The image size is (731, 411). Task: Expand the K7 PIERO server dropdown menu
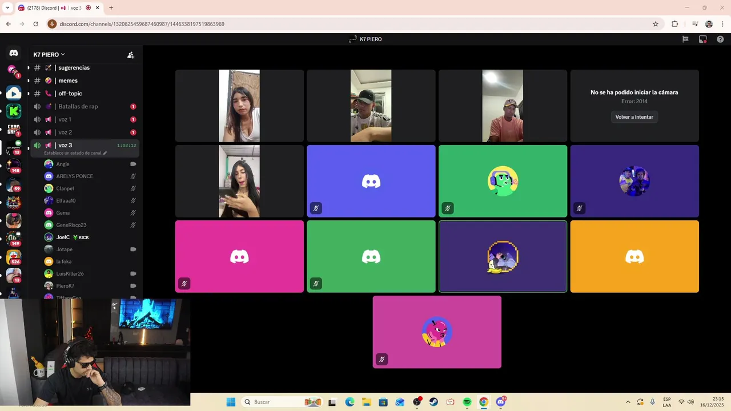[x=49, y=55]
